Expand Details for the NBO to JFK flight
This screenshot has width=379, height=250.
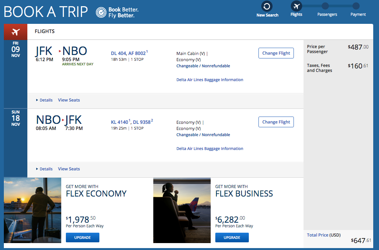[44, 169]
